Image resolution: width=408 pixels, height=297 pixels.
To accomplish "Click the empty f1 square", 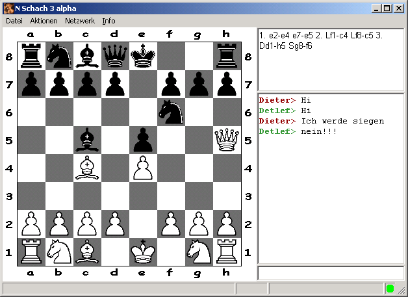I will point(171,252).
